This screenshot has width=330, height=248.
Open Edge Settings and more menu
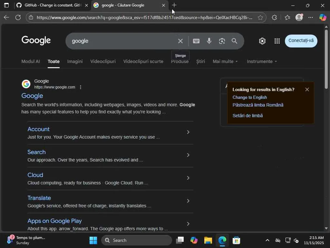(311, 17)
